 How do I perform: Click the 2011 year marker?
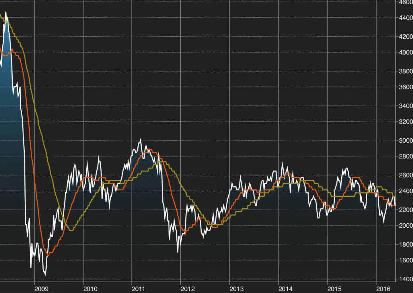click(x=138, y=289)
